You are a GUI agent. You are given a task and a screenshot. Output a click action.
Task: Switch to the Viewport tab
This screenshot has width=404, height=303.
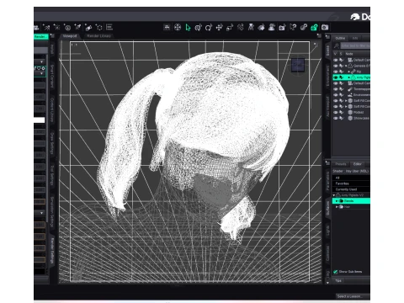(70, 36)
